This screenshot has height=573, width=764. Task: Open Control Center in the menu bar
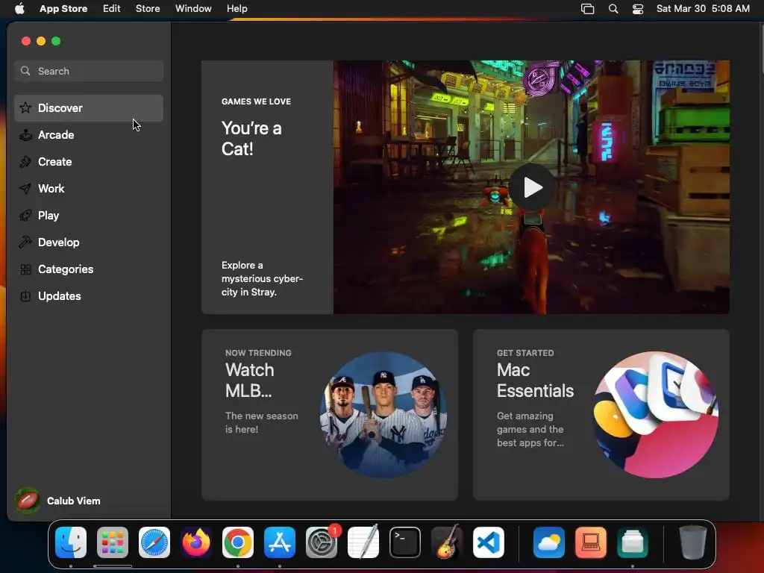638,9
